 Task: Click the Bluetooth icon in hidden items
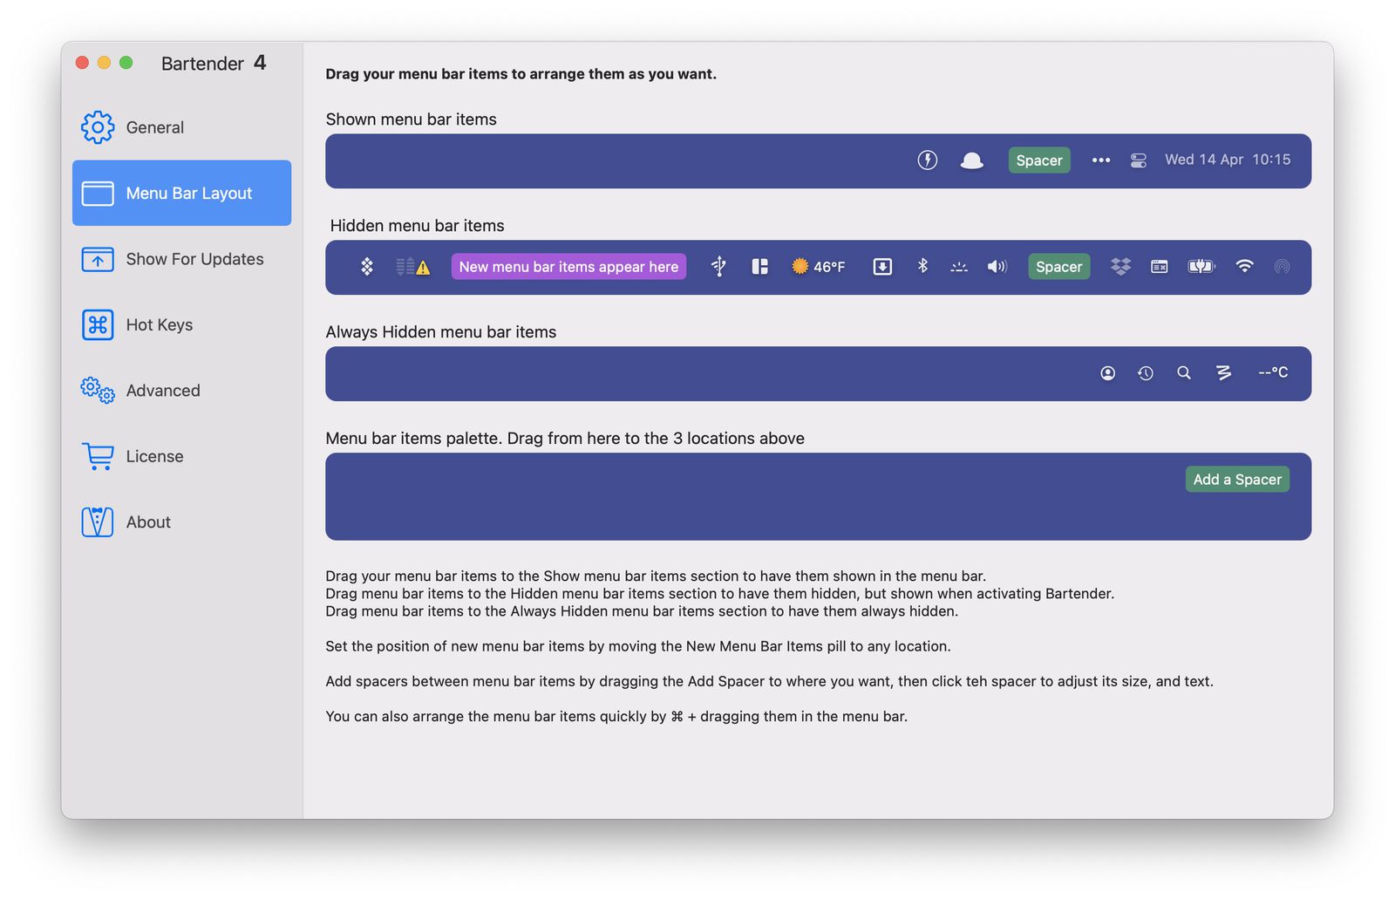tap(922, 267)
